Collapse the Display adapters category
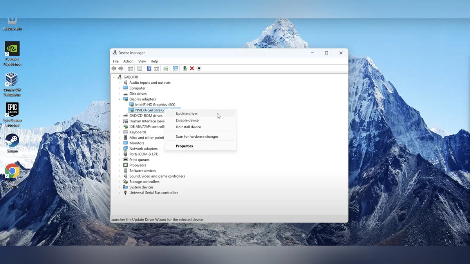Screen dimensions: 470x264 coord(120,99)
